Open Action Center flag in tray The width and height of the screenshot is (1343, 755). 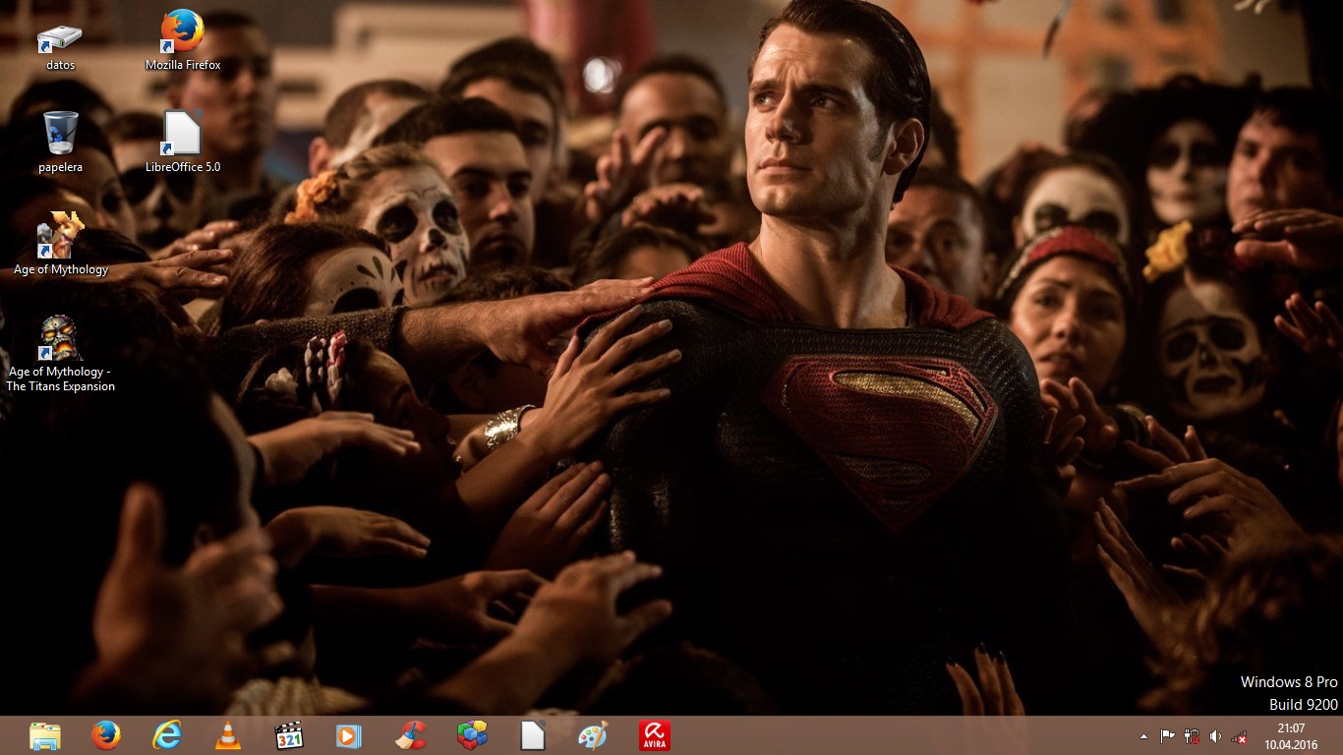coord(1168,735)
